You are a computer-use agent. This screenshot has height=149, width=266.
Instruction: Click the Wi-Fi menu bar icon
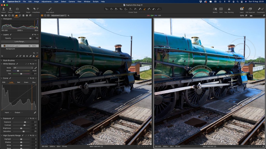coord(229,2)
